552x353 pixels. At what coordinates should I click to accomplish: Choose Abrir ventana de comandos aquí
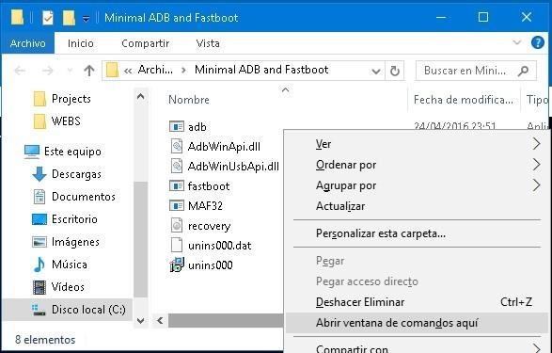(x=418, y=323)
